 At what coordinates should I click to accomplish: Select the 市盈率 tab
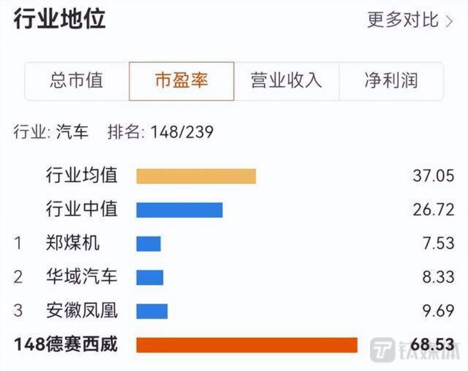pos(182,81)
